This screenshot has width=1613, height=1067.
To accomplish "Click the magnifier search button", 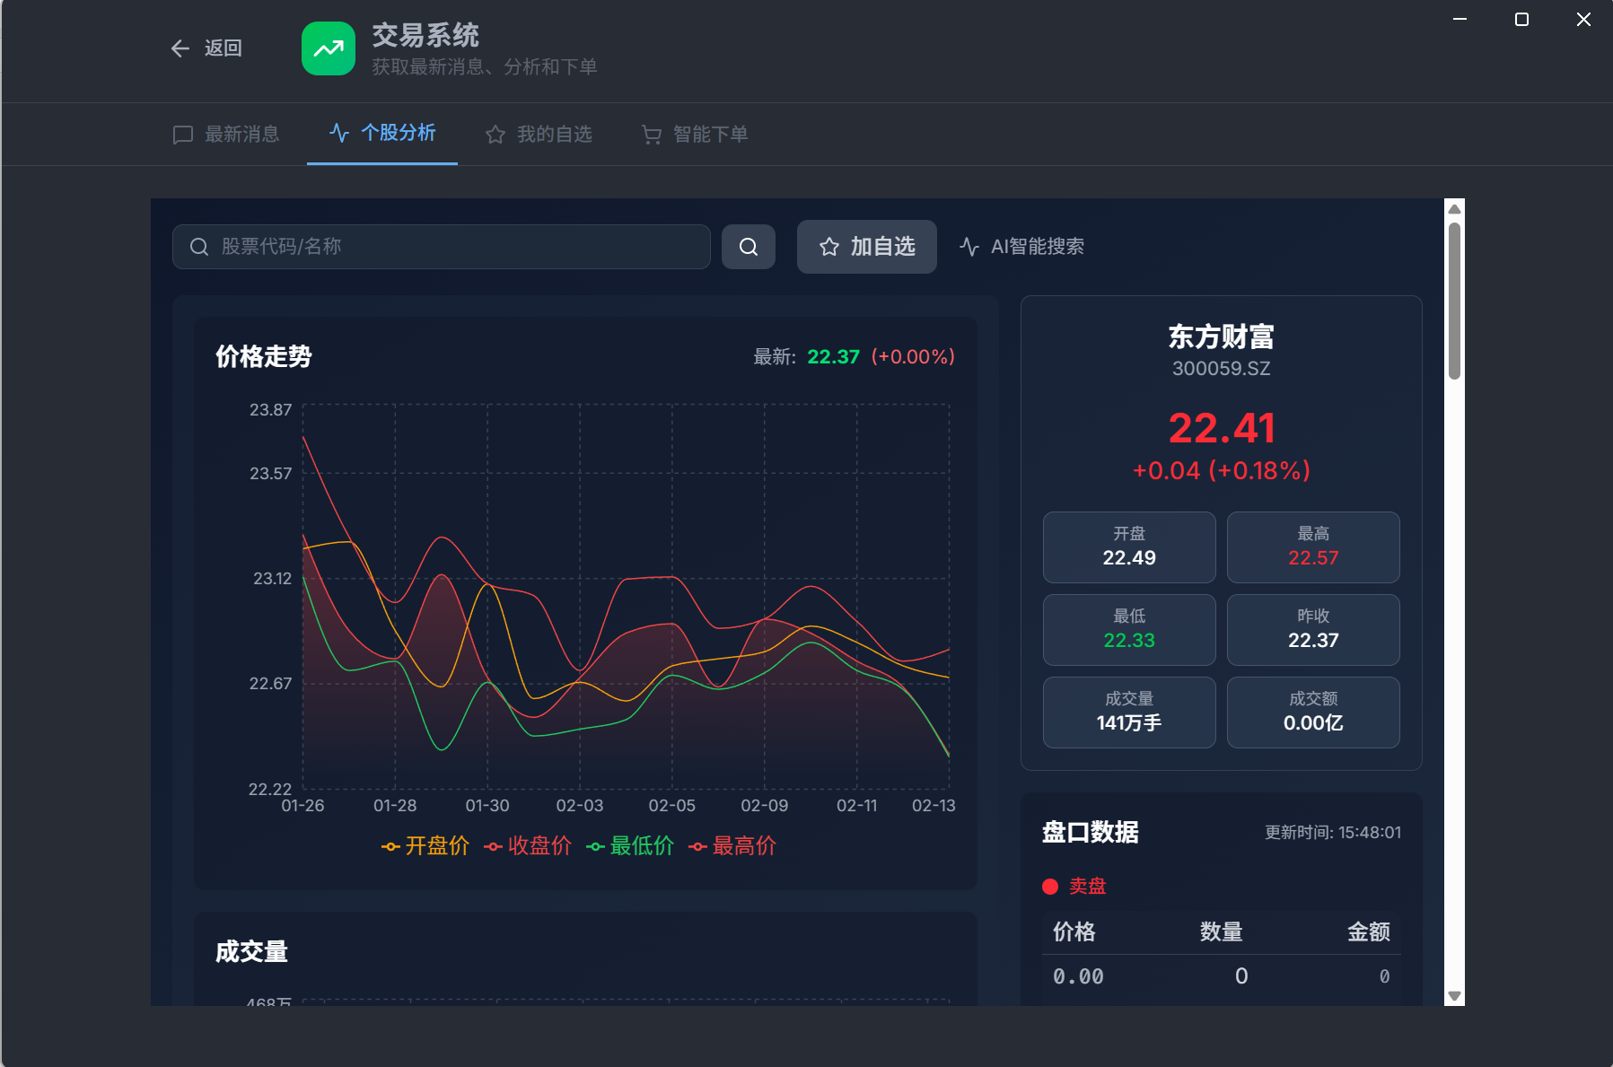I will 748,247.
